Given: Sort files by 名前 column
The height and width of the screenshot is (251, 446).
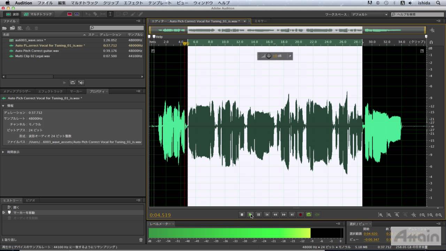Looking at the screenshot, I should tap(44, 35).
